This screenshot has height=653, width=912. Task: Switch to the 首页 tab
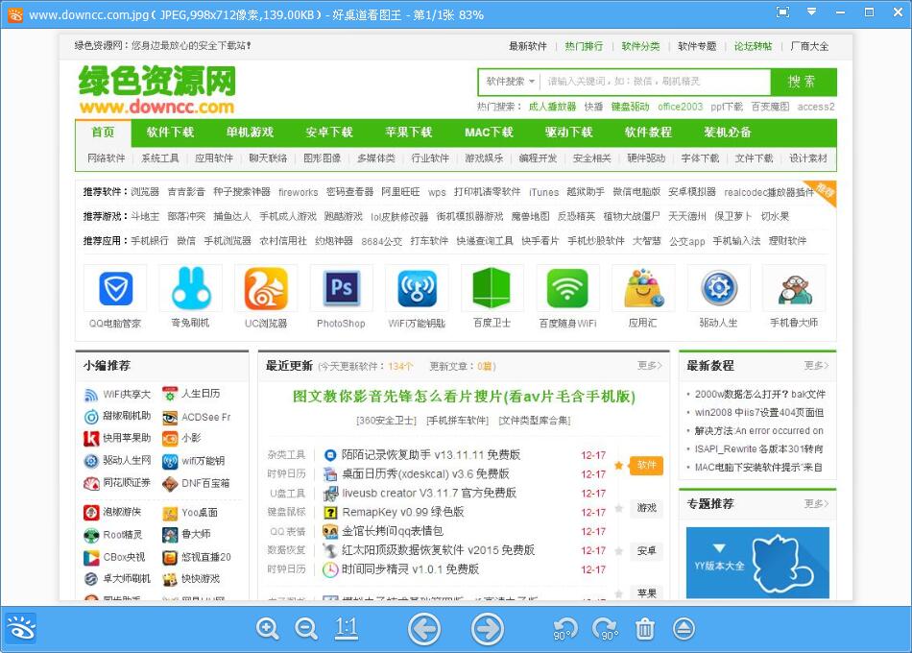pyautogui.click(x=105, y=133)
